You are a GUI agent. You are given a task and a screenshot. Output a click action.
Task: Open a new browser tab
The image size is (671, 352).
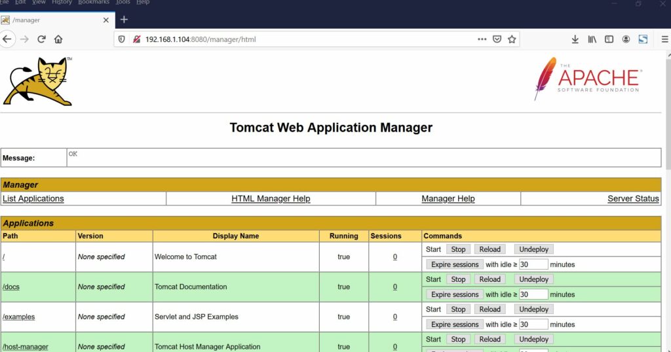(124, 20)
